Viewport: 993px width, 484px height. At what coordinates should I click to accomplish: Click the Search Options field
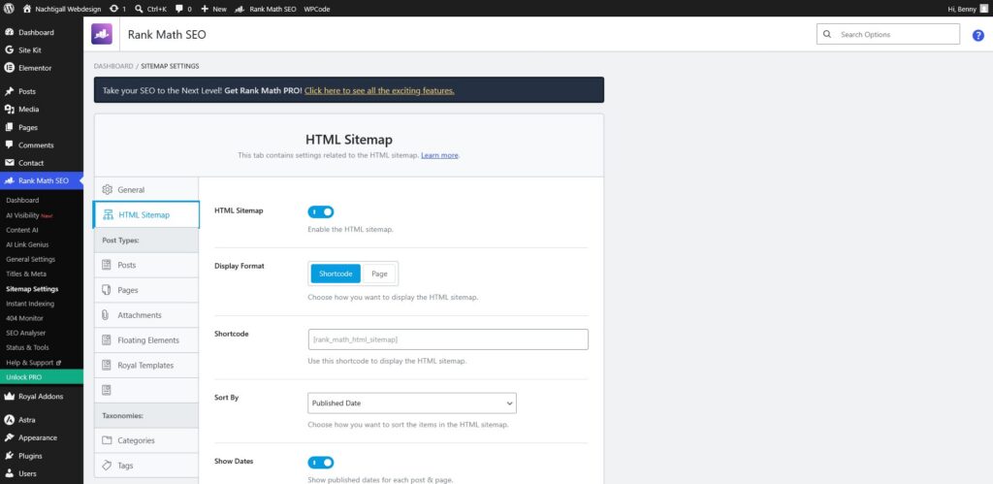888,34
